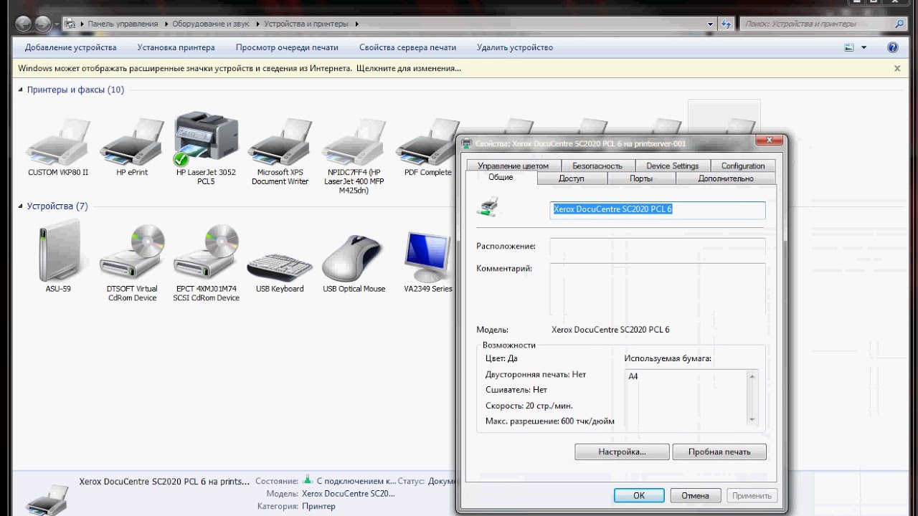Click the printer icon in the properties dialog
Image resolution: width=918 pixels, height=516 pixels.
[488, 207]
